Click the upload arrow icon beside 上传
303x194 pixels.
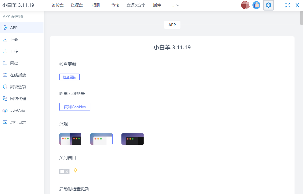(x=5, y=51)
